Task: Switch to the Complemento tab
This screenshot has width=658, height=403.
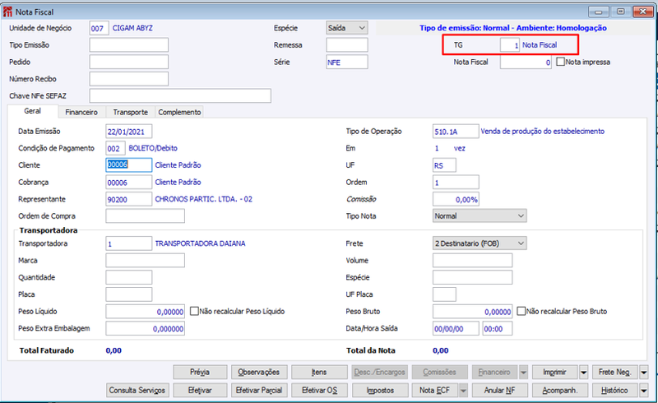Action: click(179, 112)
